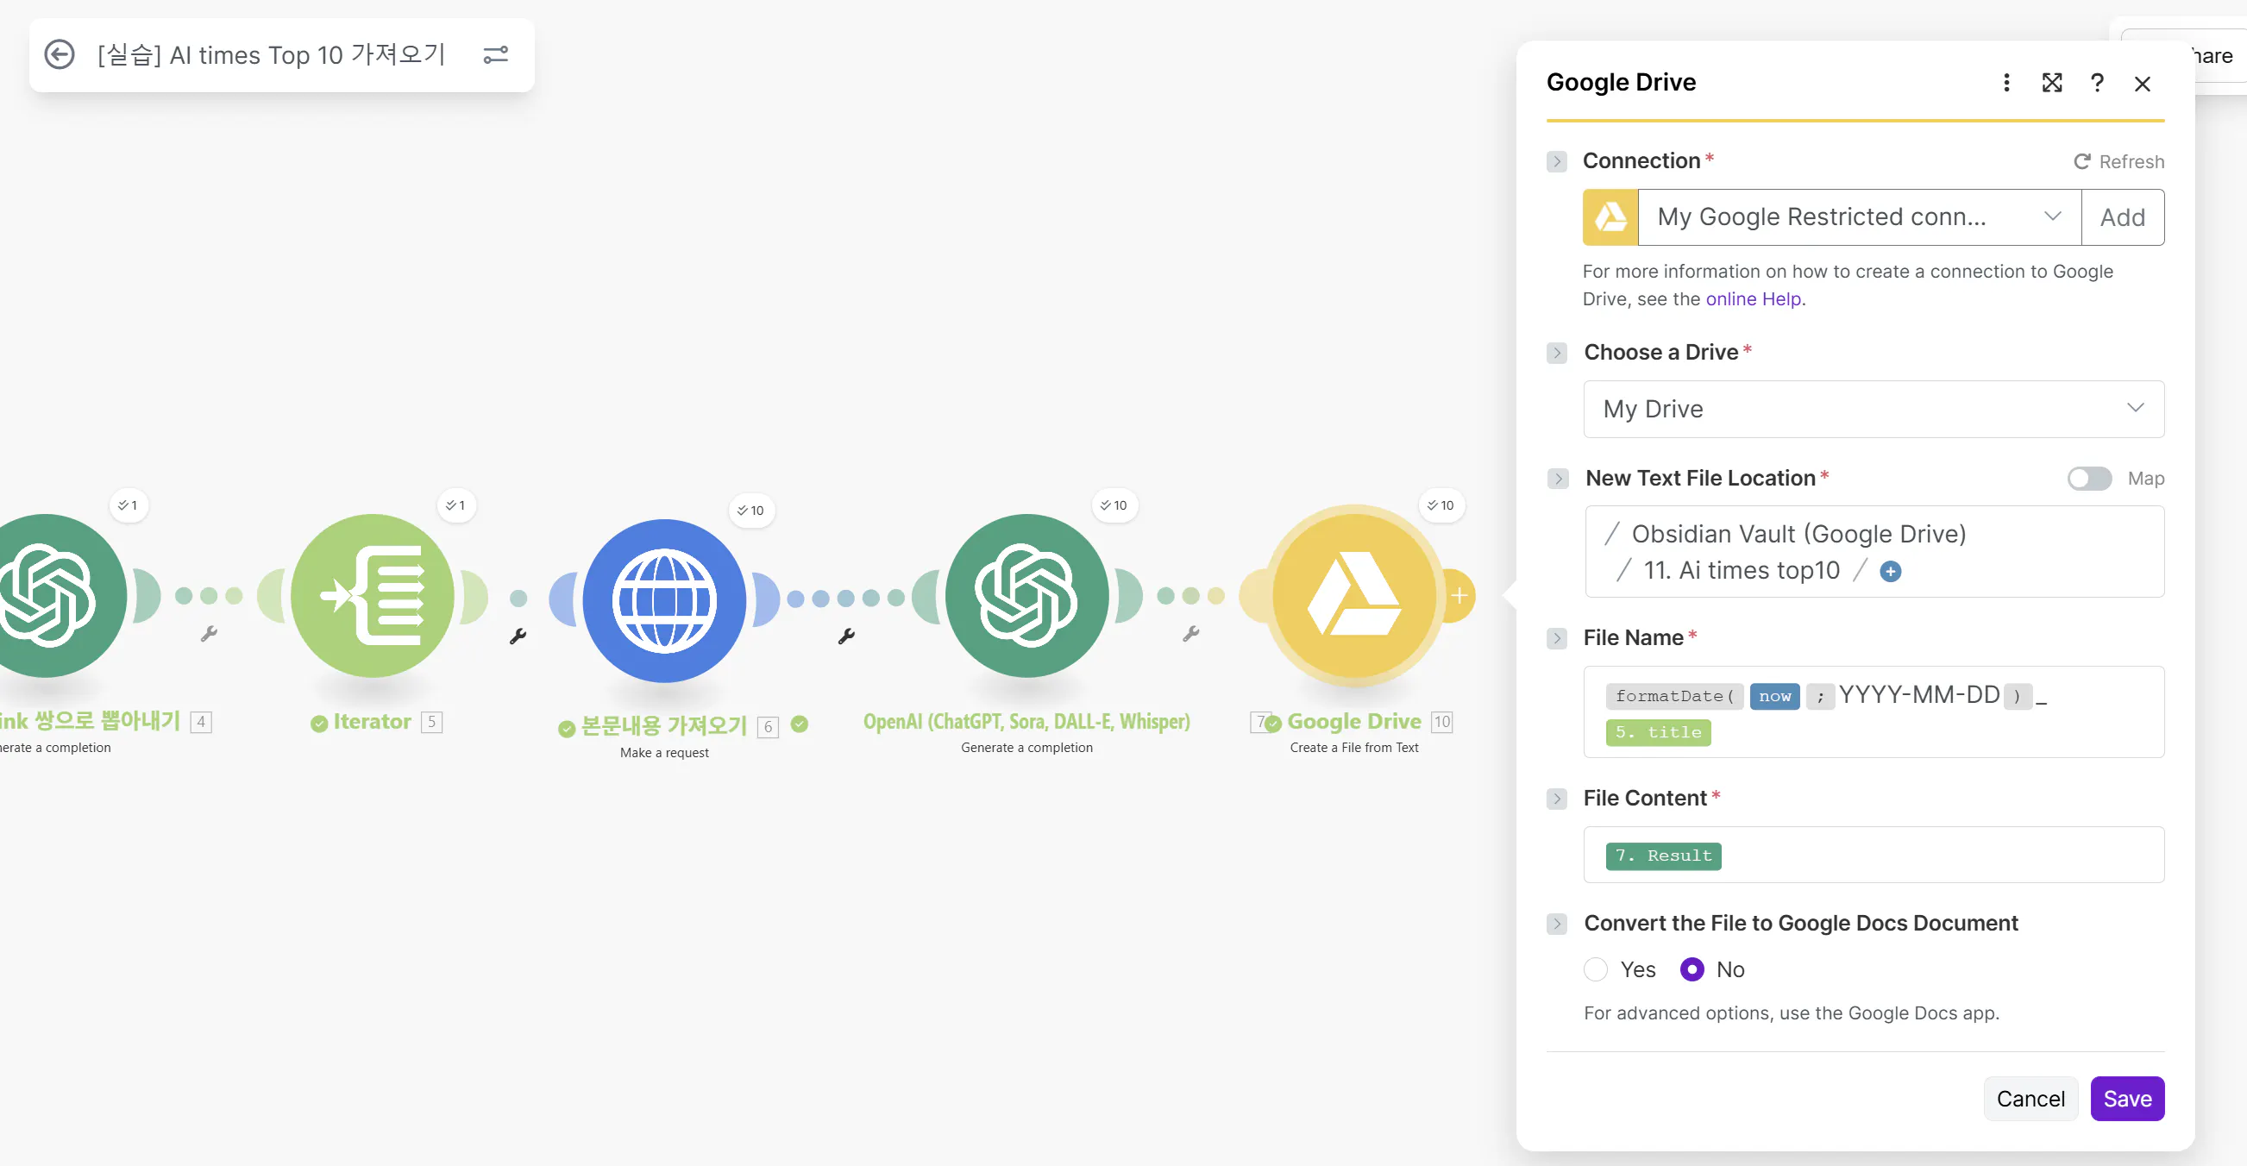
Task: Click wrench between Iterator and HTTP modules
Action: [518, 636]
